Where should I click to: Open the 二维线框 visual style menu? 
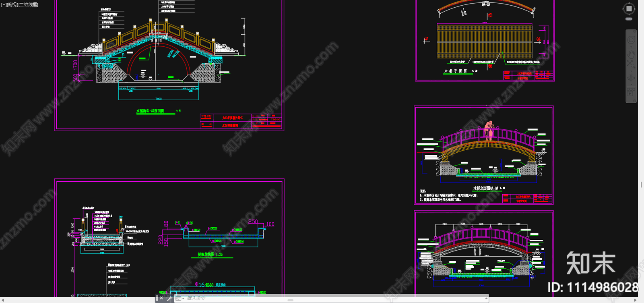28,5
